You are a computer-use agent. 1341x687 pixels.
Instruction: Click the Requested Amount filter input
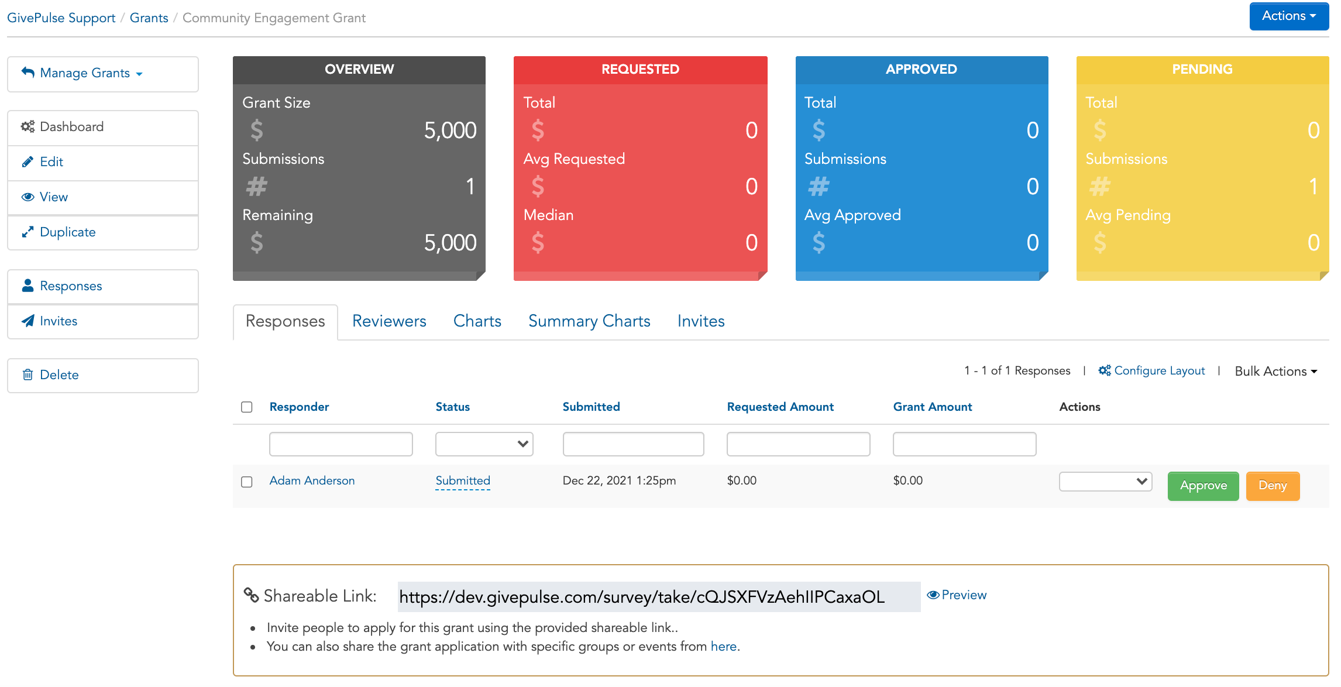point(798,444)
